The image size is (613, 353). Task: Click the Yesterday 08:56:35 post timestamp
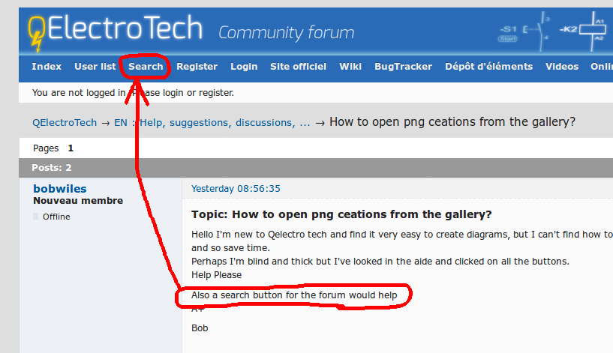pos(236,189)
